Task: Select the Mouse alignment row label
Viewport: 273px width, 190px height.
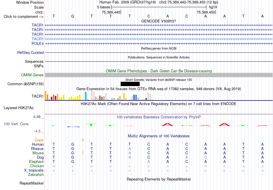Action: pyautogui.click(x=38, y=153)
